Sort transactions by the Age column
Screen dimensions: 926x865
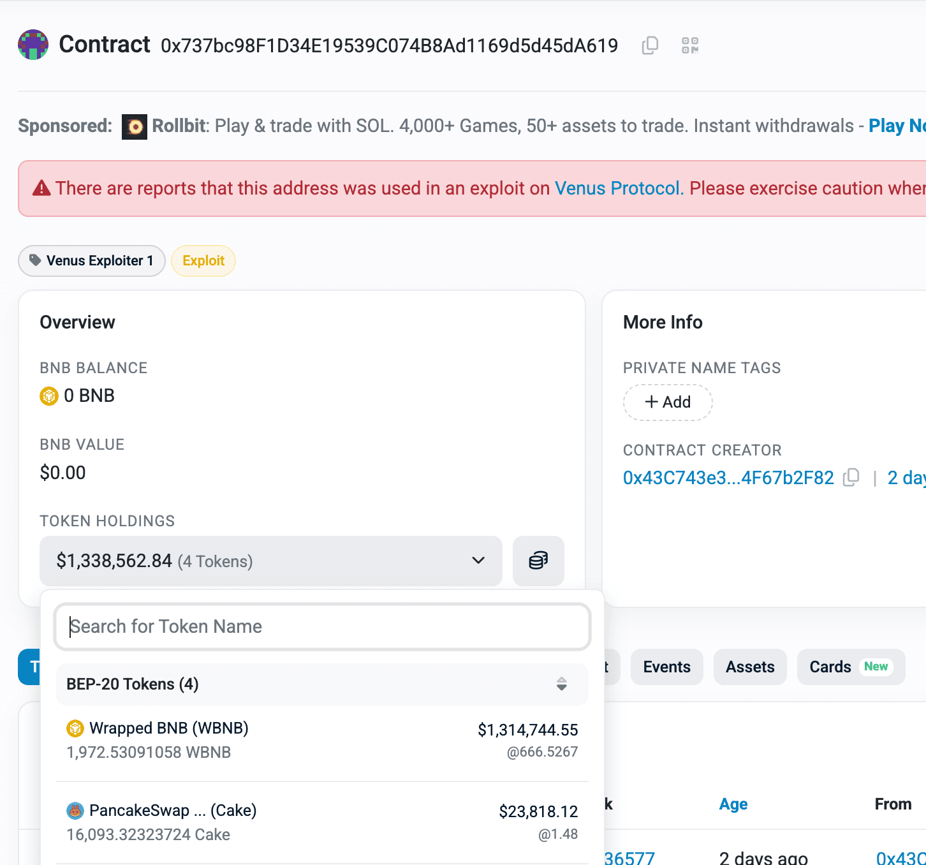(x=733, y=804)
